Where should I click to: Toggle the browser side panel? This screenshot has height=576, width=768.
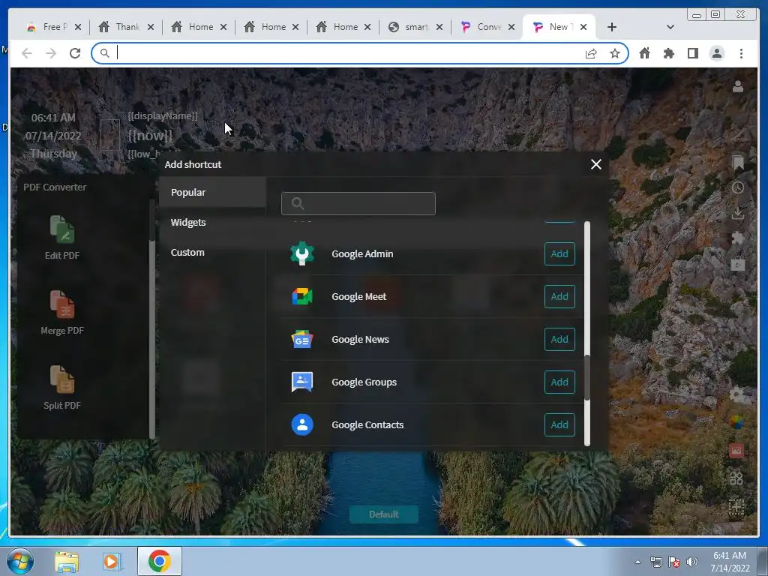coord(692,53)
